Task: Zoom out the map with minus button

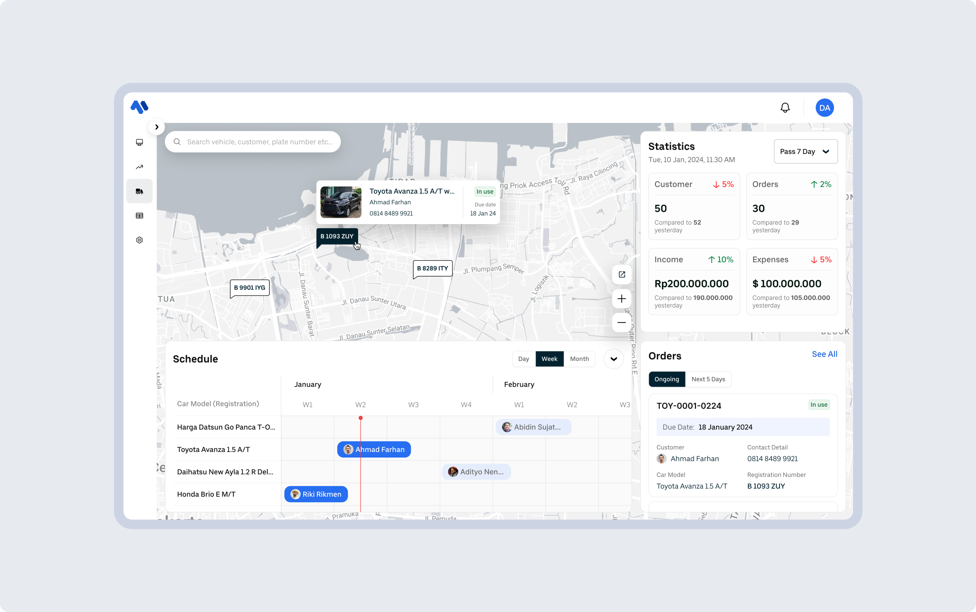Action: tap(622, 322)
